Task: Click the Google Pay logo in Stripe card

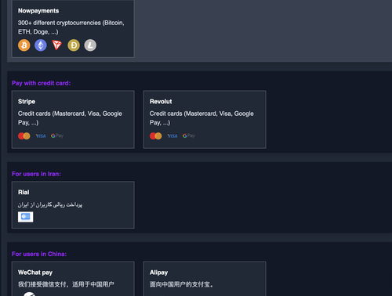Action: click(x=57, y=135)
